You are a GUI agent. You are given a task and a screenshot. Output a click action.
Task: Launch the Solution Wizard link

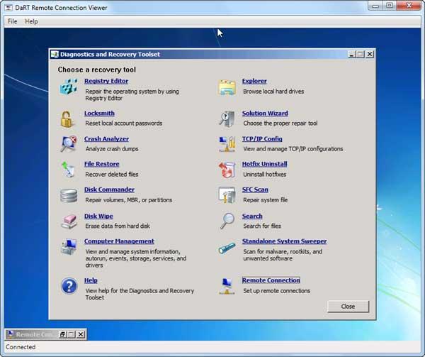click(265, 114)
